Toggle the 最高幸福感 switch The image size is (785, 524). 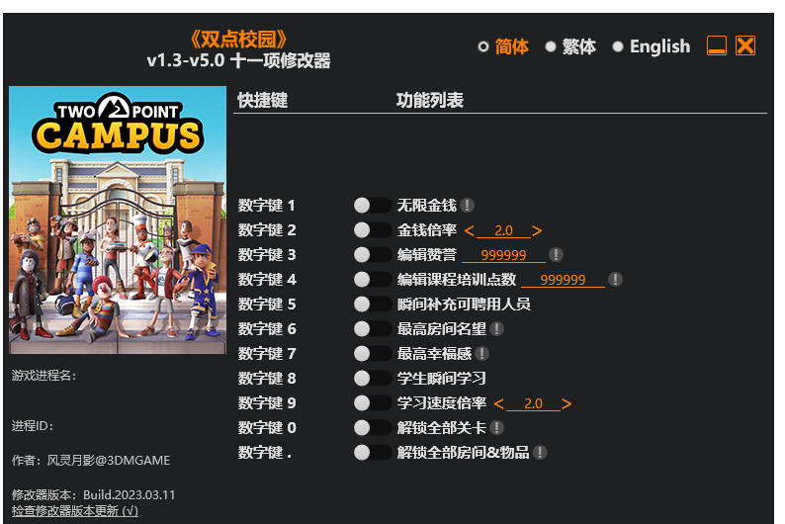point(372,354)
